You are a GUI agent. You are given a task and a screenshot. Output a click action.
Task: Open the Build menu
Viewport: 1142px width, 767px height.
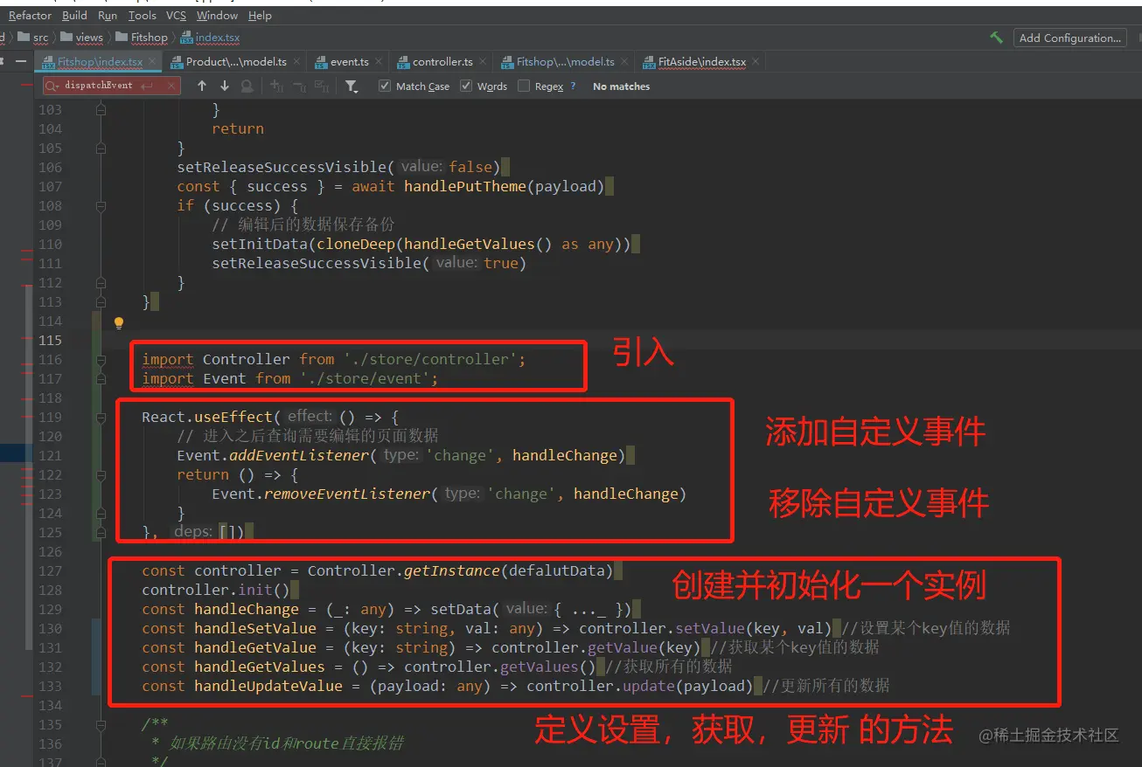(74, 15)
